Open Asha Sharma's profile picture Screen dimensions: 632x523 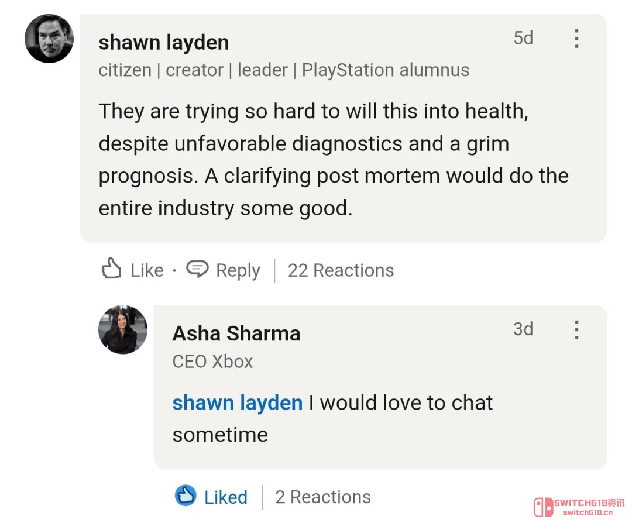(x=123, y=330)
